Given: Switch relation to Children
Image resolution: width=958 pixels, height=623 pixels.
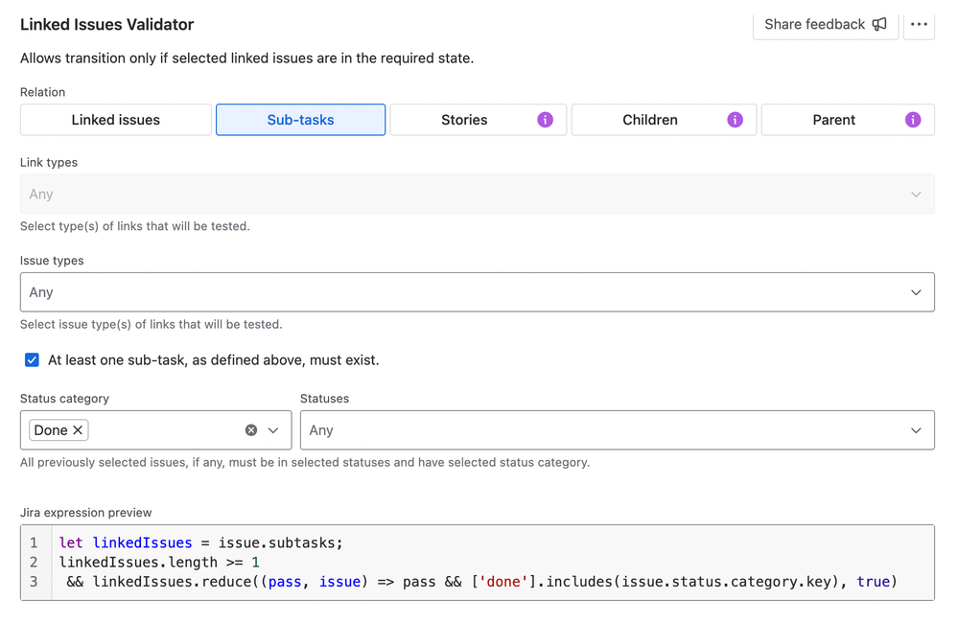Looking at the screenshot, I should [x=650, y=120].
